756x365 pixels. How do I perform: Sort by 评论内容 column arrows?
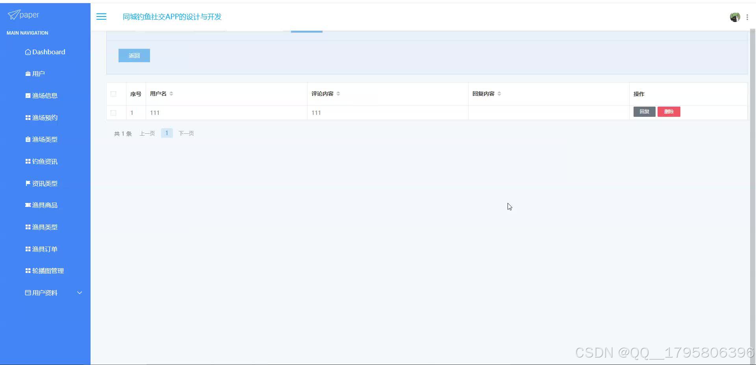338,94
